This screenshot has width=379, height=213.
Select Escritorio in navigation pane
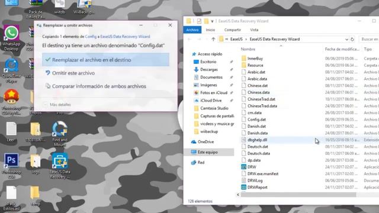coord(208,62)
